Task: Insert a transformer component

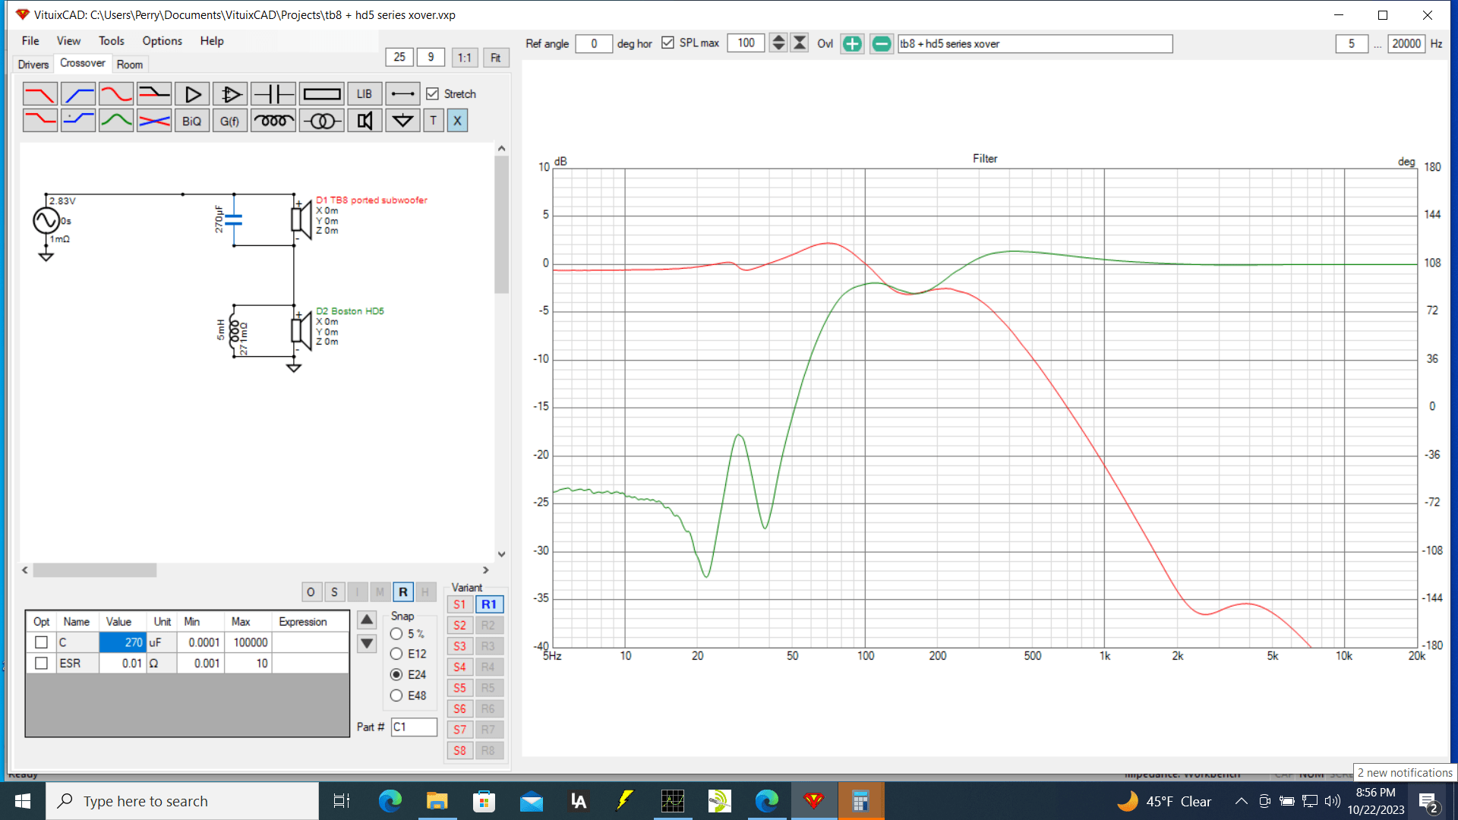Action: pos(321,121)
